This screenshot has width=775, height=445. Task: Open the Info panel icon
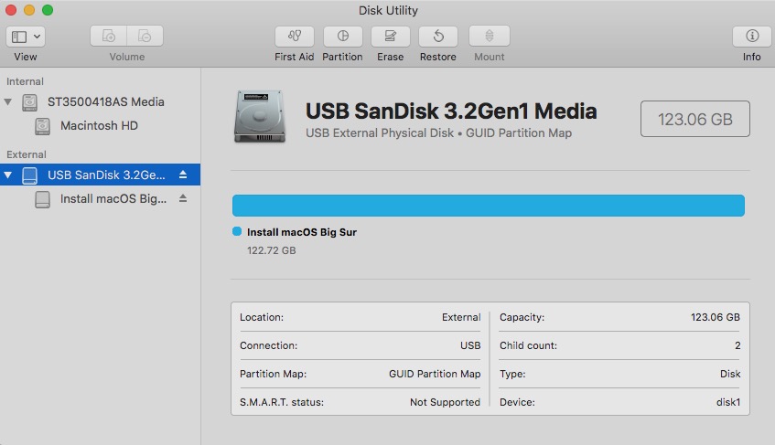[x=751, y=37]
